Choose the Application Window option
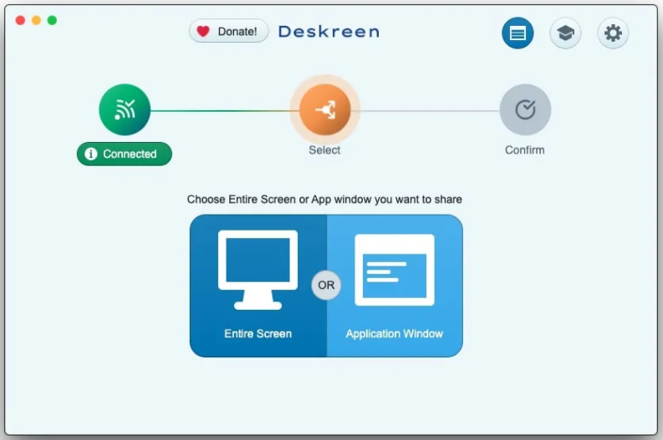This screenshot has width=663, height=440. (395, 286)
